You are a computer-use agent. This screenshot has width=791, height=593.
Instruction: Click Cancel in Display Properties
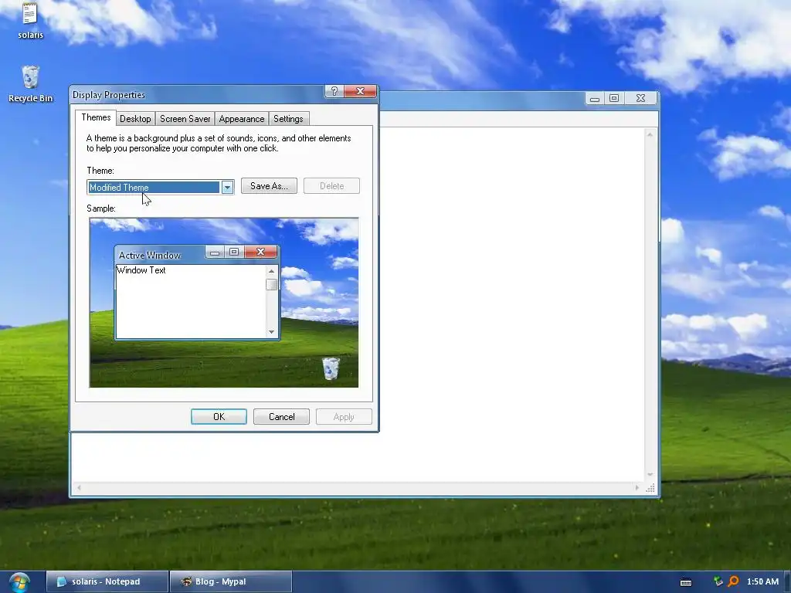(281, 417)
